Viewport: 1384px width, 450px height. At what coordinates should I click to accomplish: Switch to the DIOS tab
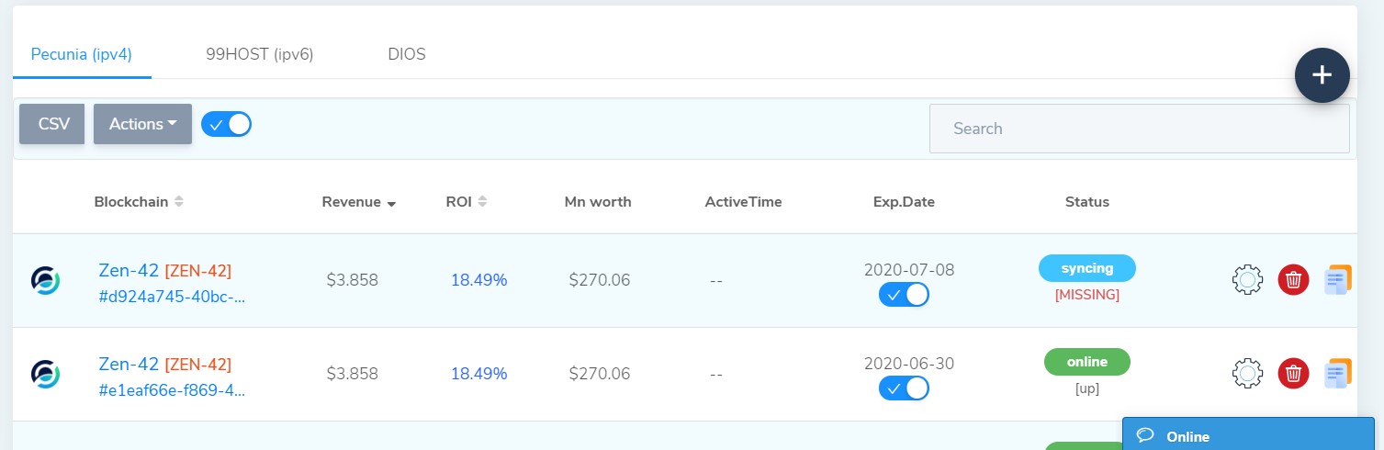point(407,54)
